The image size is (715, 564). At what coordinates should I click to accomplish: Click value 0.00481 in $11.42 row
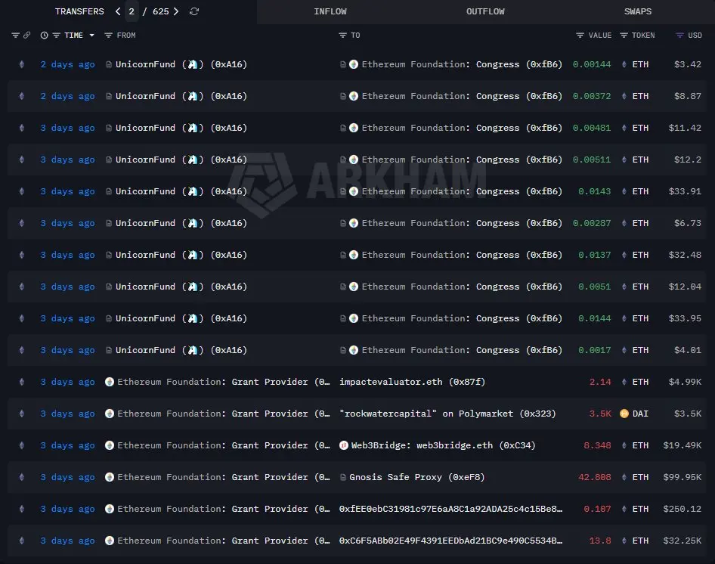click(592, 128)
